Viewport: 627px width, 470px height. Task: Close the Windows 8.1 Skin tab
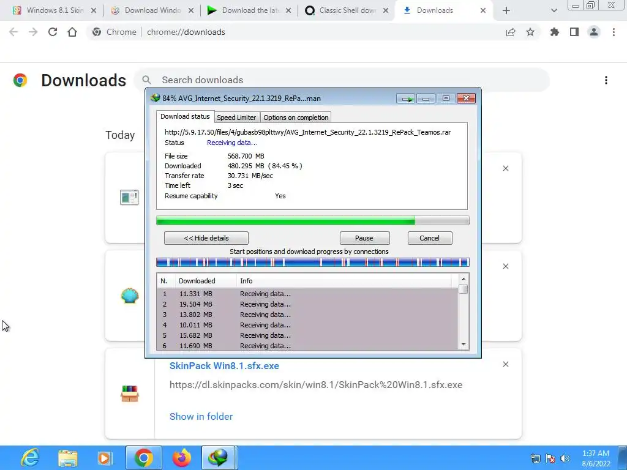[x=94, y=11]
